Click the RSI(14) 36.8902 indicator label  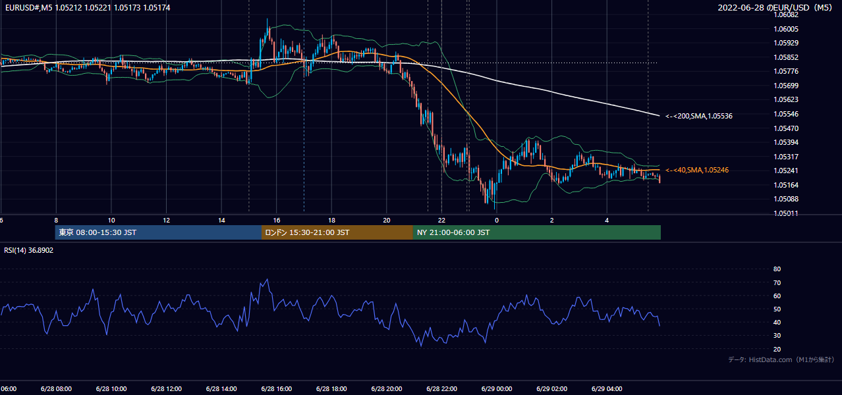point(29,250)
